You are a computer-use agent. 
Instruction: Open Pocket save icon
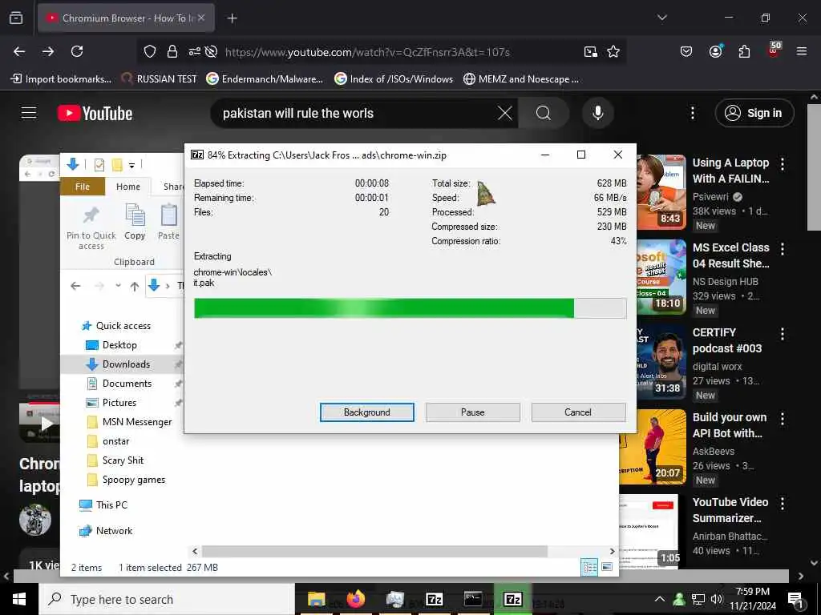tap(686, 51)
